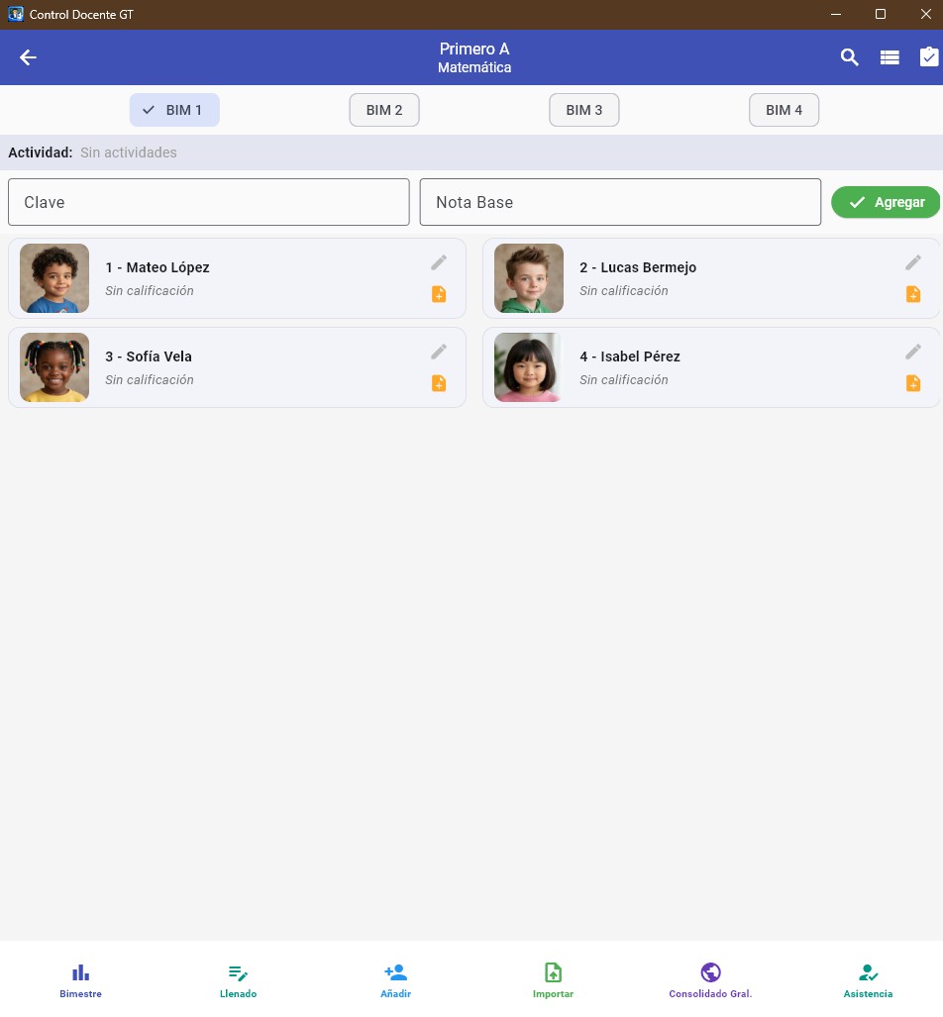The image size is (943, 1017).
Task: Edit Mateo López's grade with pencil icon
Action: coord(439,262)
